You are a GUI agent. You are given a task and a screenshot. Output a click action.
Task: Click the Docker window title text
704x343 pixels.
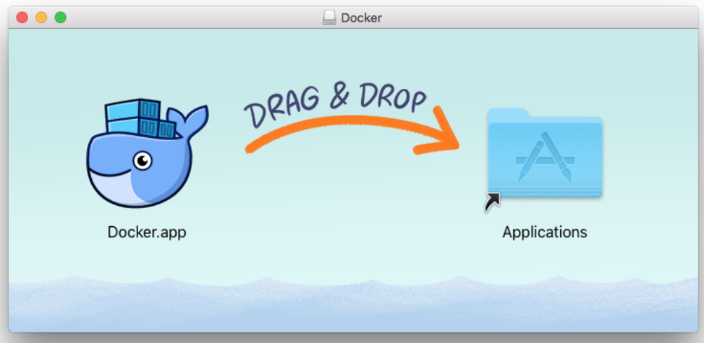[361, 18]
